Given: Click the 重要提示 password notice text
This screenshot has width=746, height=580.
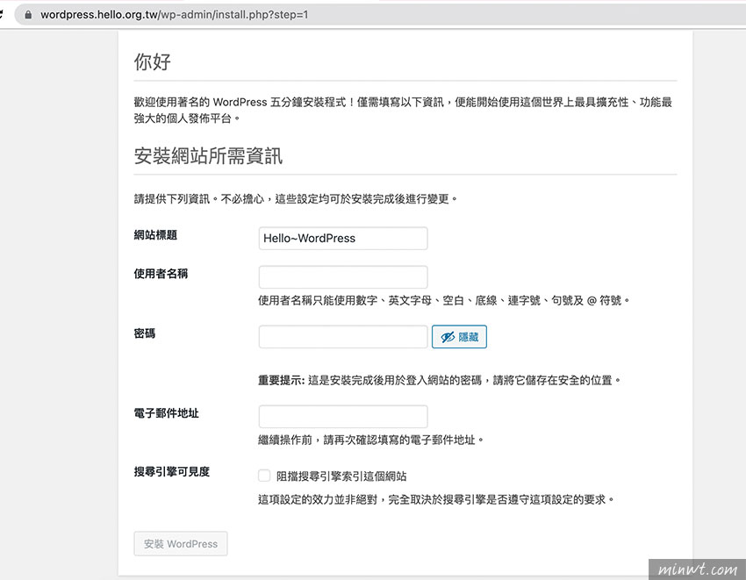Looking at the screenshot, I should pos(440,380).
